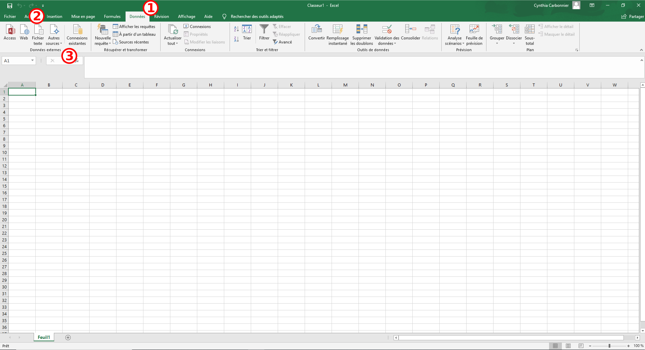Open the Fichier tab

click(x=10, y=16)
